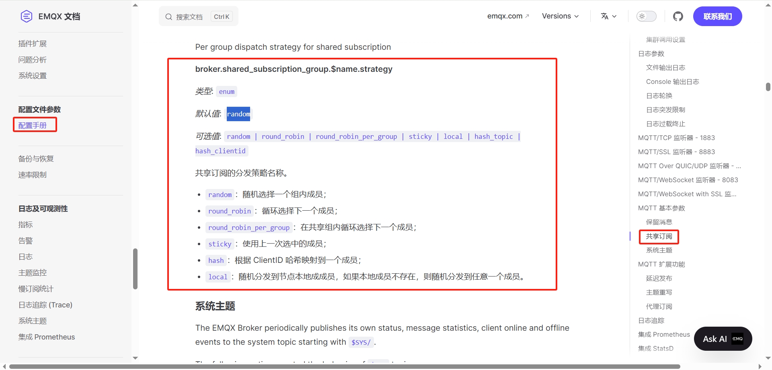Viewport: 772px width, 370px height.
Task: Click the 联系我们 button
Action: 717,16
